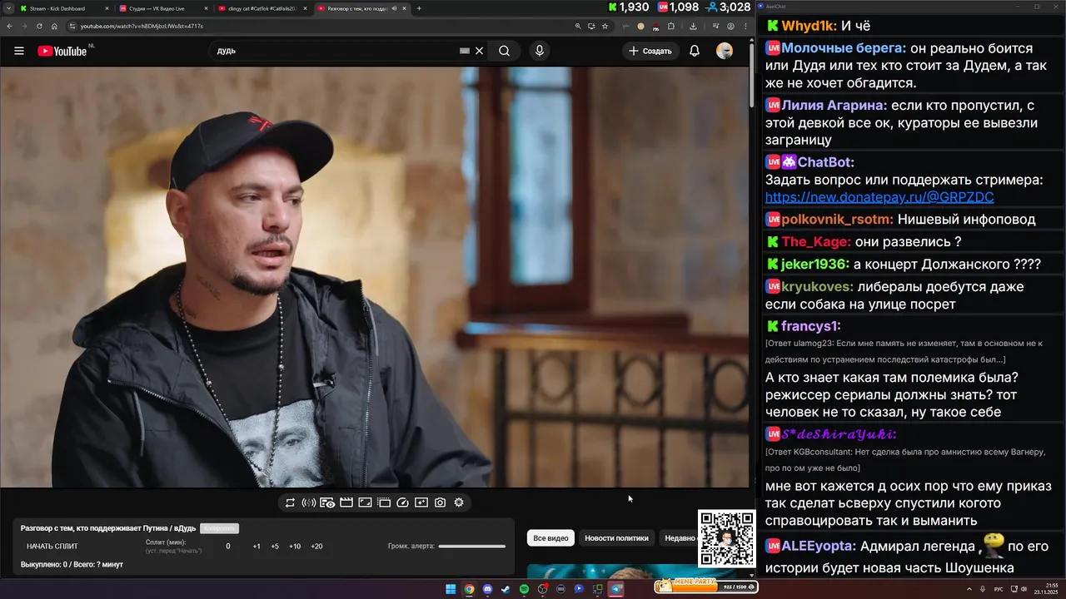The height and width of the screenshot is (599, 1066).
Task: Open the recommended video thumbnail below chips
Action: pos(612,572)
